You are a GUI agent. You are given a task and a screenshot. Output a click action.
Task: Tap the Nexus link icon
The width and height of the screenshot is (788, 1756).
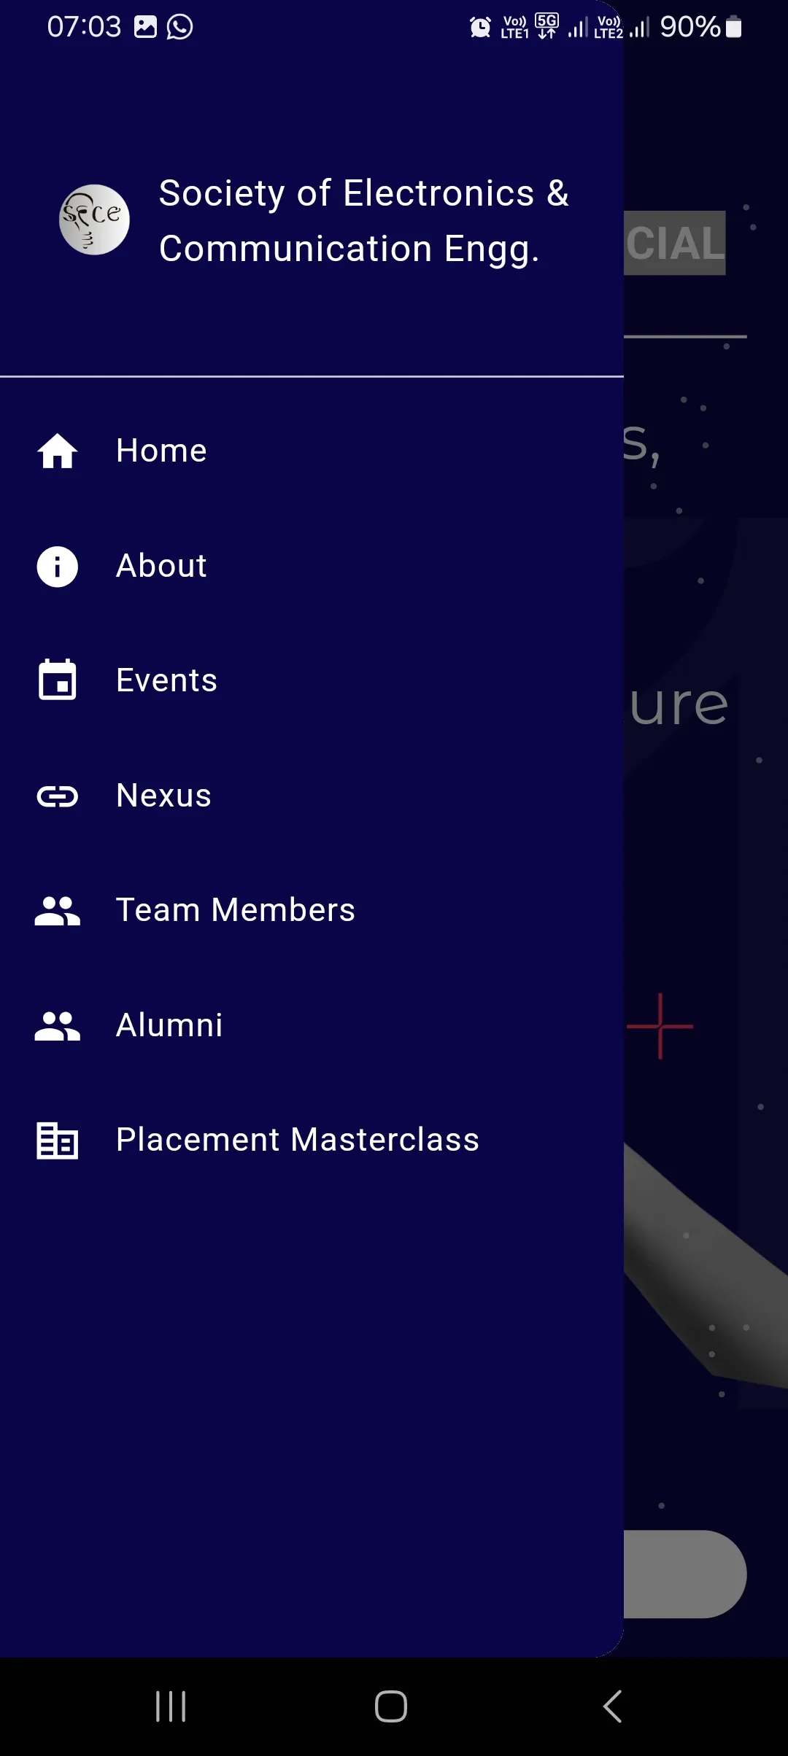(58, 796)
